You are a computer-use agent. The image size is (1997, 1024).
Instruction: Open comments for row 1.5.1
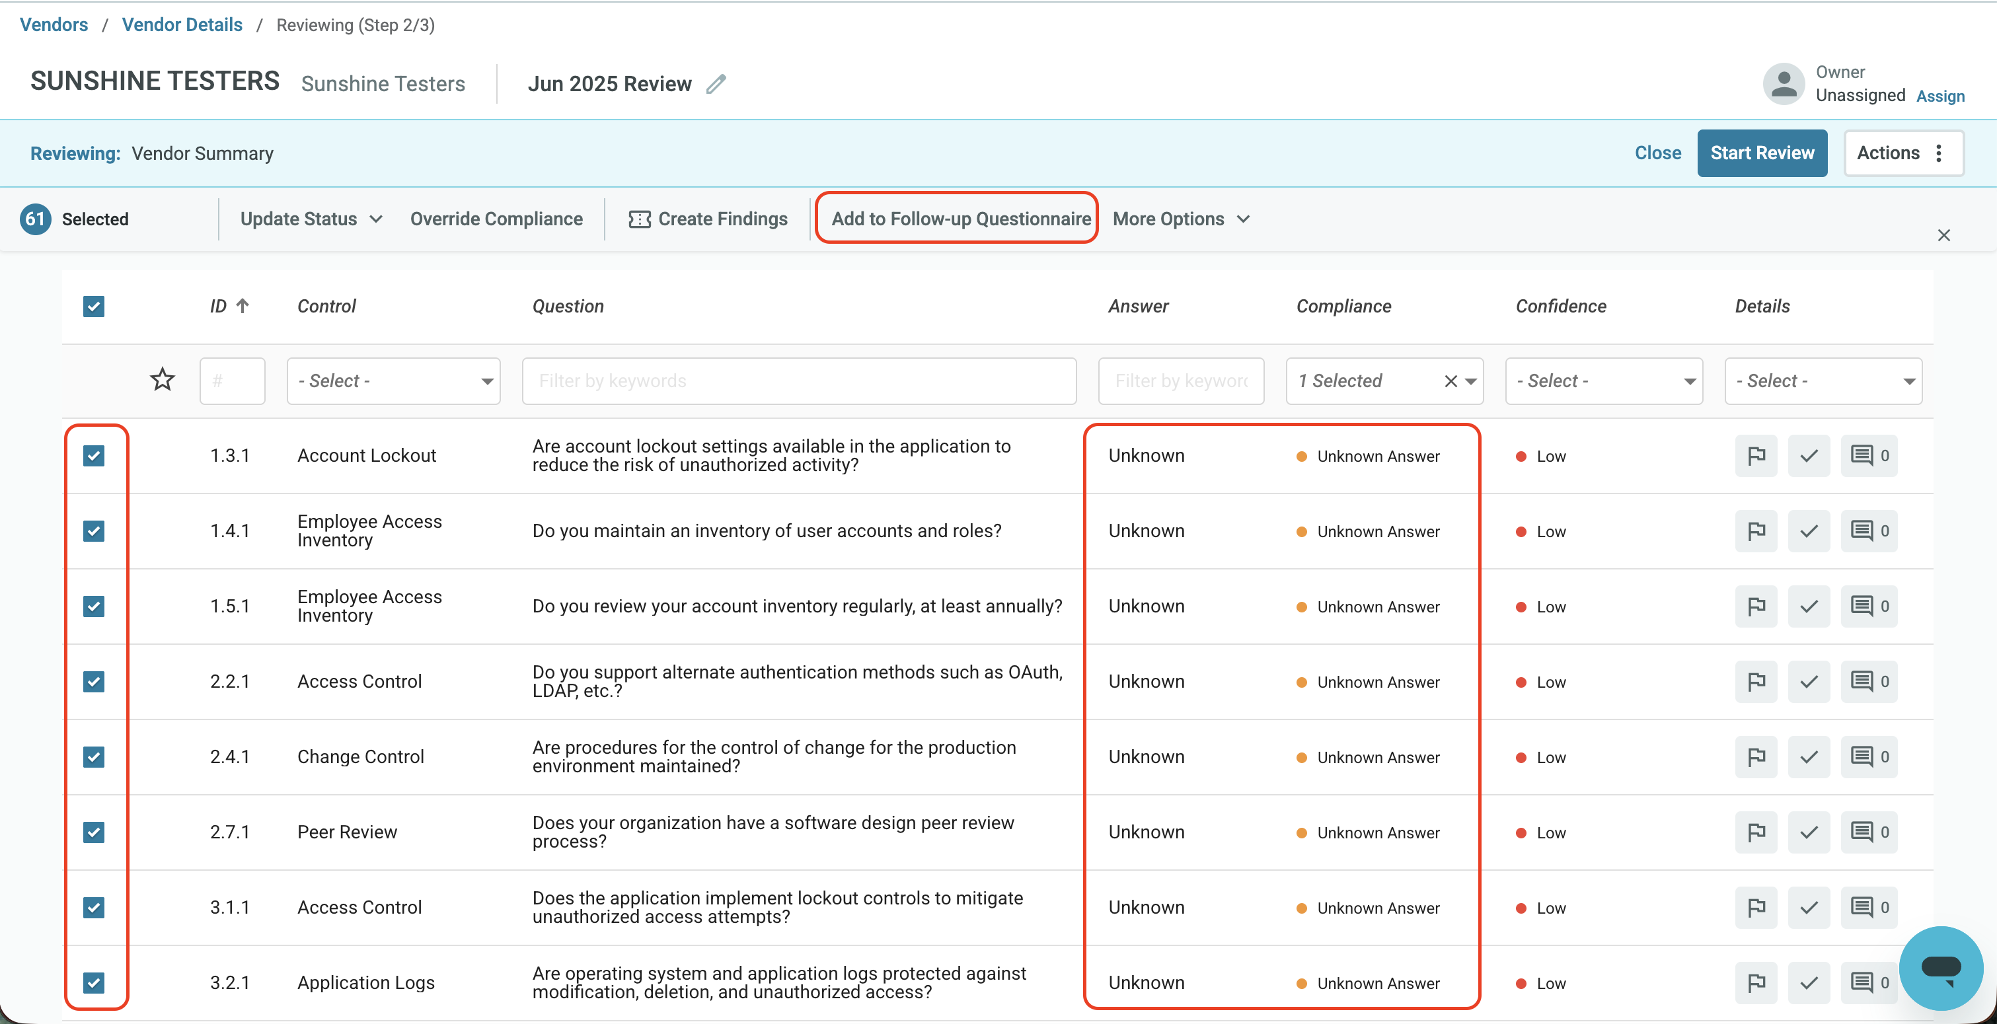[1868, 606]
